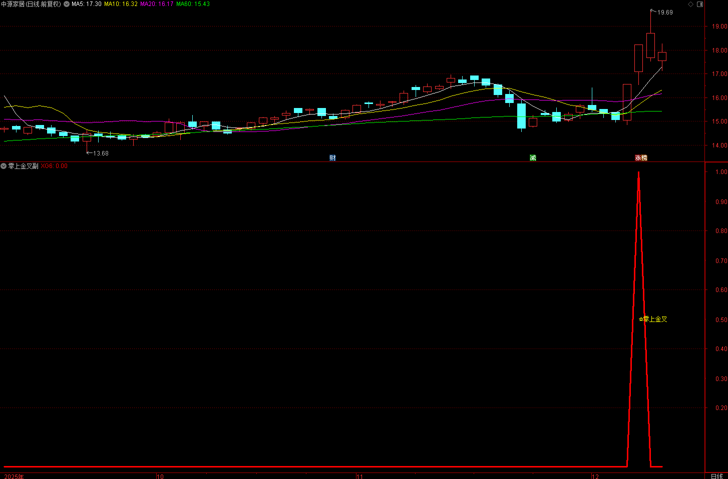The image size is (728, 479).
Task: Open the 涨榜 marker on chart
Action: [641, 157]
